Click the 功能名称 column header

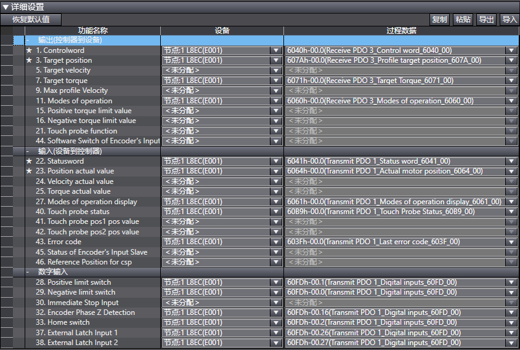pos(92,30)
